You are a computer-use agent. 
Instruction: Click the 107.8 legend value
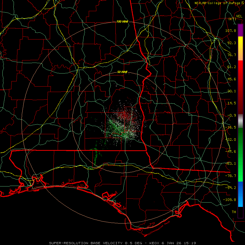(x=231, y=30)
